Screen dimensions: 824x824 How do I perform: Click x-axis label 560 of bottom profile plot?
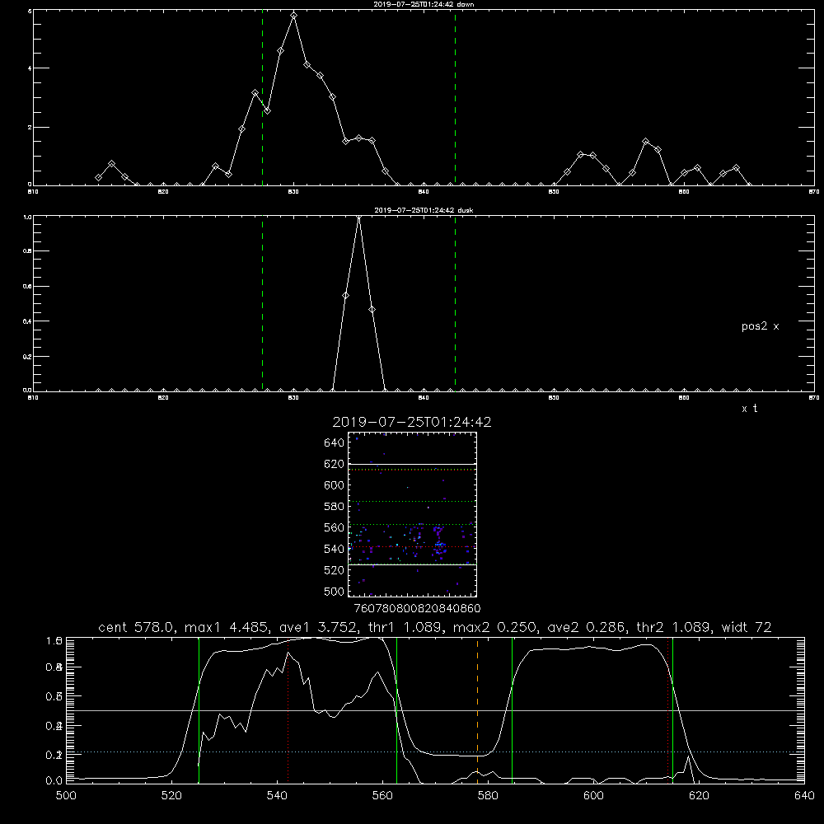click(382, 796)
